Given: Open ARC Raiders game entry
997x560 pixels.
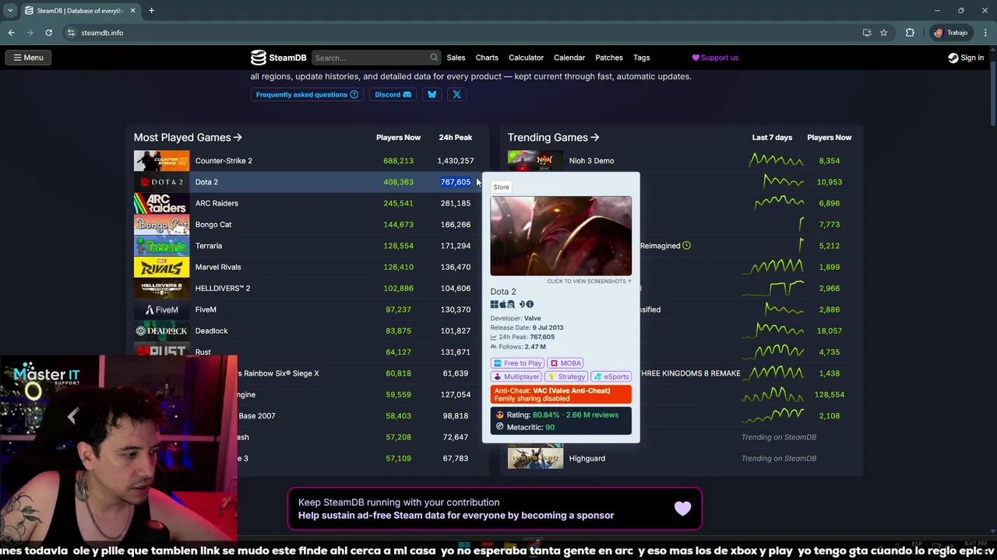Looking at the screenshot, I should tap(217, 203).
